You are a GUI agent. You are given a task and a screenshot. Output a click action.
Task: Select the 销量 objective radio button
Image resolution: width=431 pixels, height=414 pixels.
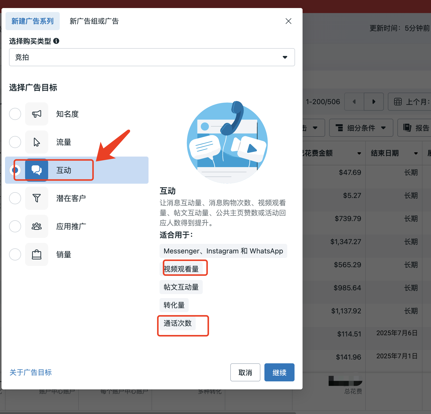point(15,254)
